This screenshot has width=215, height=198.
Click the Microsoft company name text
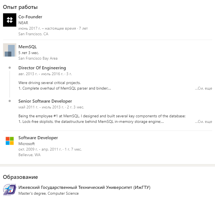[x=27, y=144]
